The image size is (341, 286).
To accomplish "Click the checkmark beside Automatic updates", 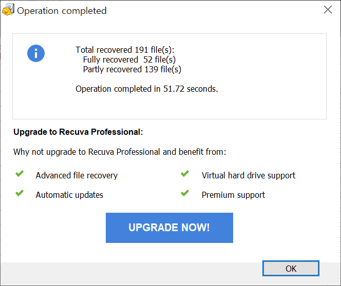I will pos(20,193).
